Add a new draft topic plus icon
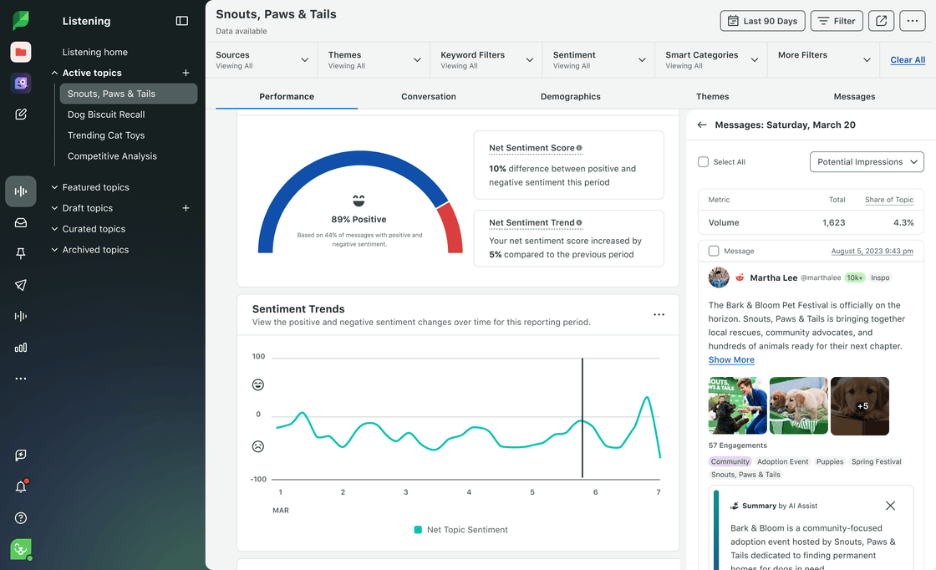Image resolution: width=936 pixels, height=570 pixels. click(186, 208)
